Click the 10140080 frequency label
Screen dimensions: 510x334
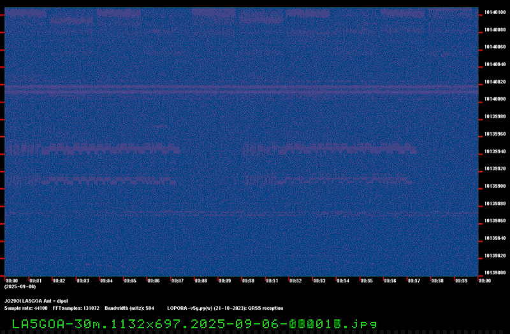(x=495, y=30)
